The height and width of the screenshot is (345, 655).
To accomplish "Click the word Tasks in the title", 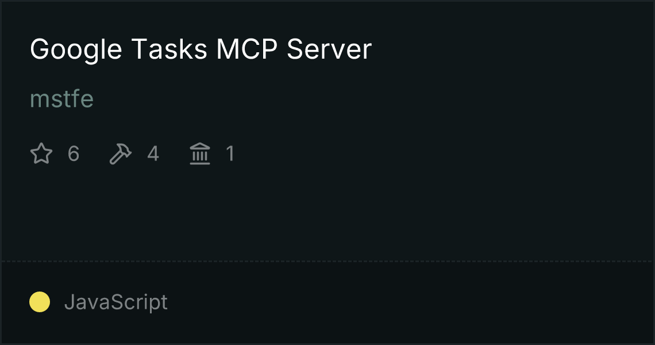I will 169,49.
